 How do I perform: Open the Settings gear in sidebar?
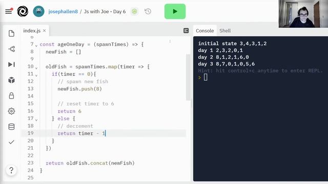pos(11,111)
